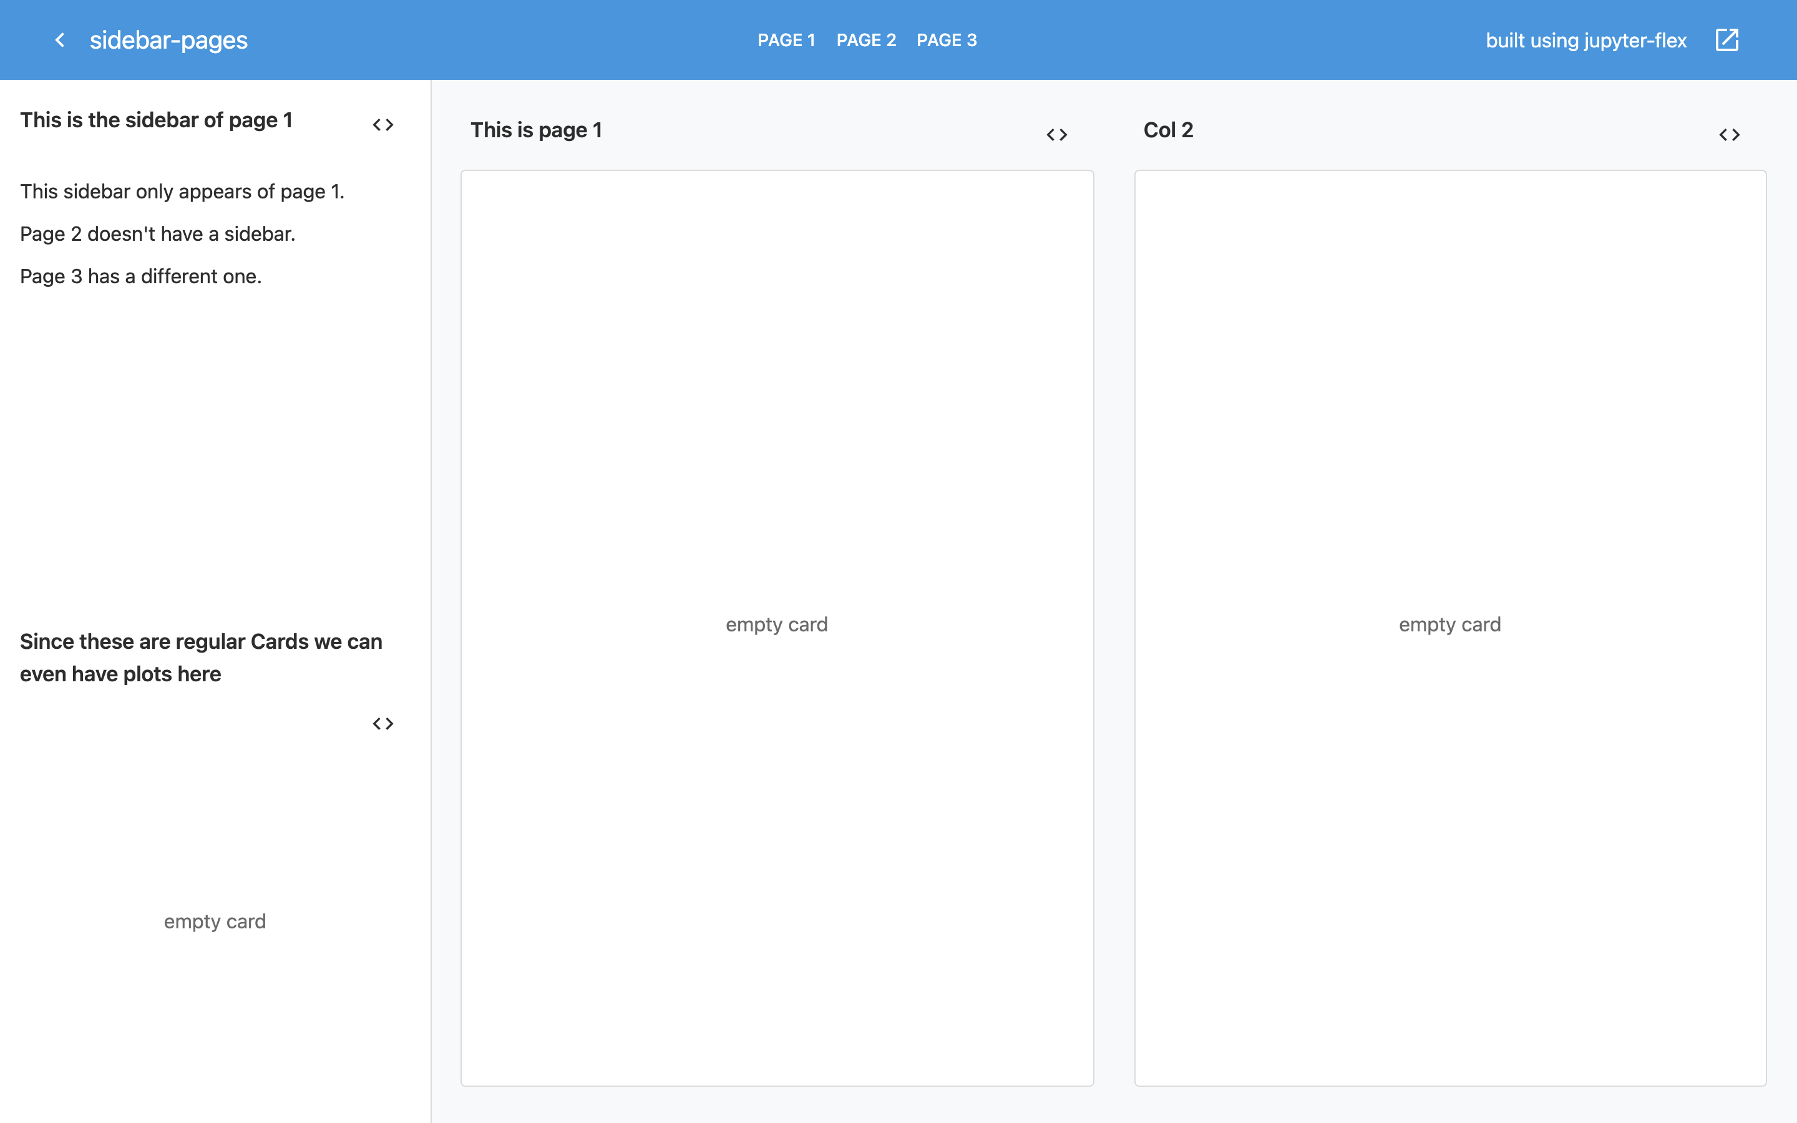Switch to the PAGE 1 tab

[786, 40]
